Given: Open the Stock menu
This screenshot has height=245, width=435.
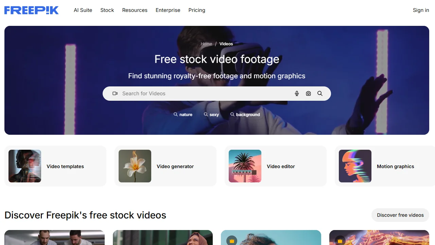Looking at the screenshot, I should click(107, 10).
